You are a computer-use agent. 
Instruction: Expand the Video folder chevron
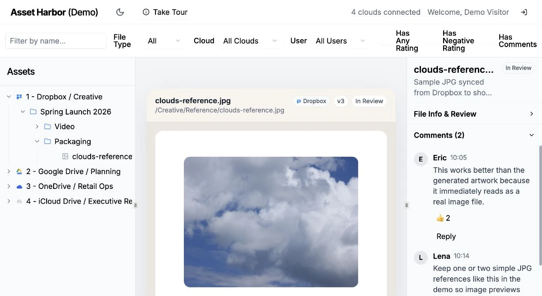coord(37,127)
